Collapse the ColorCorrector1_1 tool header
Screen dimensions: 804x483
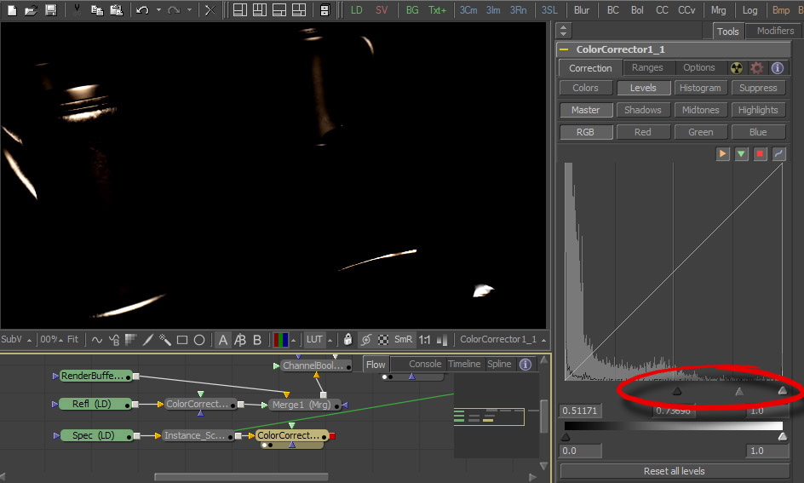(564, 50)
